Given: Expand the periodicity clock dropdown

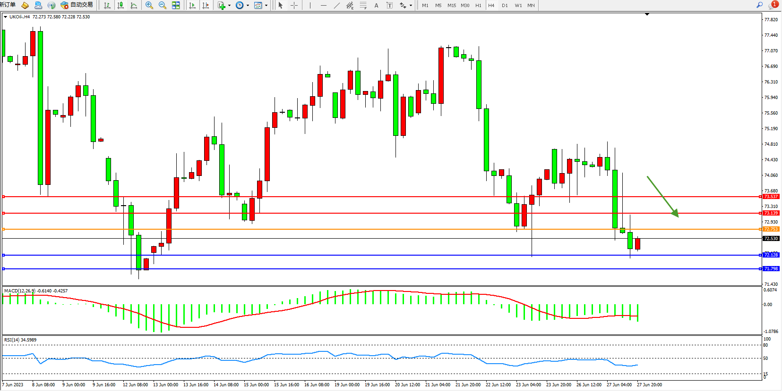Looking at the screenshot, I should 248,6.
